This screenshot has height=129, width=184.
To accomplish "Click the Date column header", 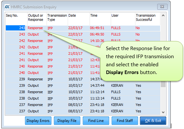I will (x=72, y=16).
